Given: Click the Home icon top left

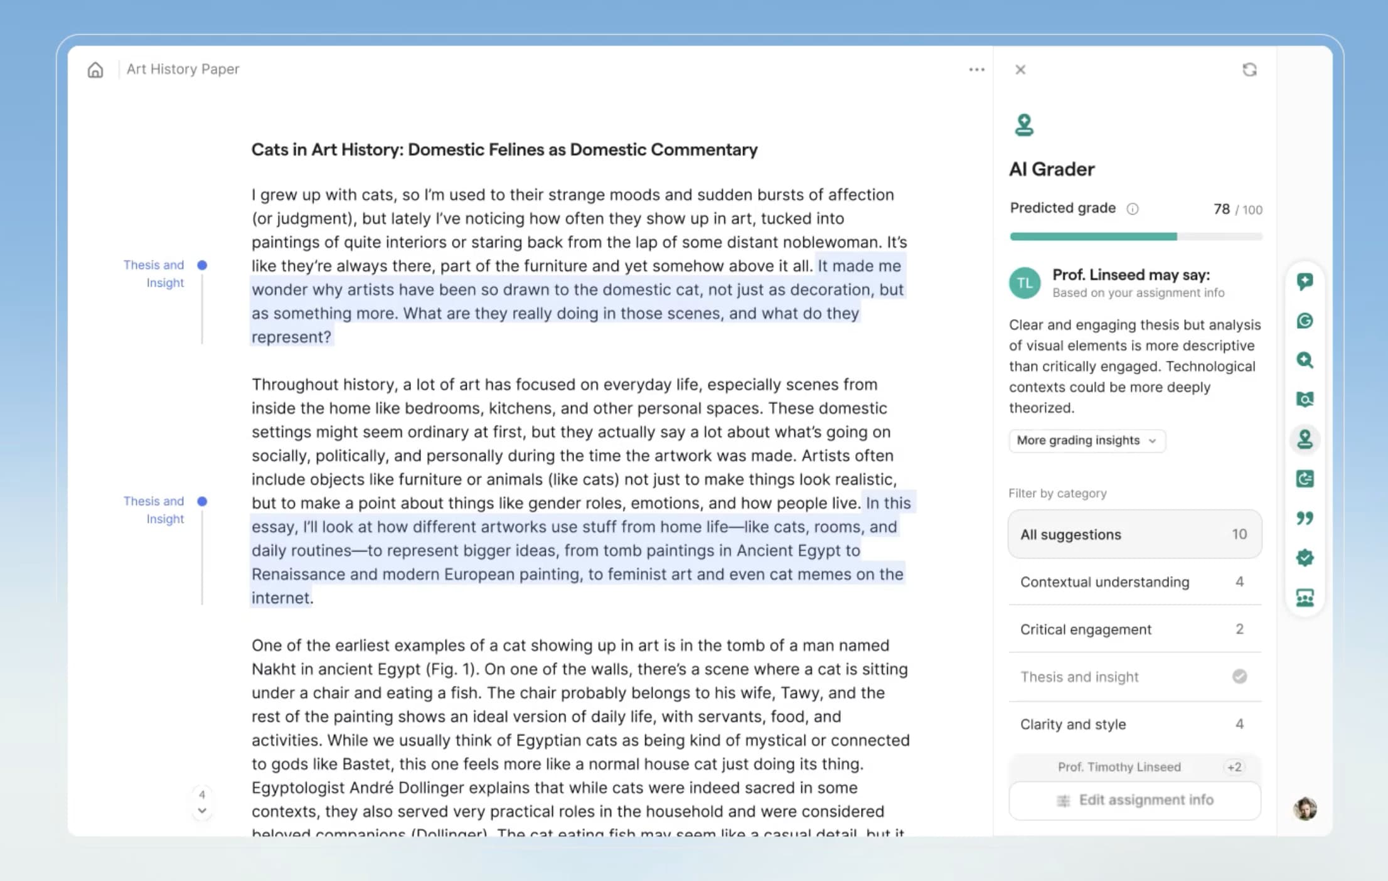Looking at the screenshot, I should (95, 70).
